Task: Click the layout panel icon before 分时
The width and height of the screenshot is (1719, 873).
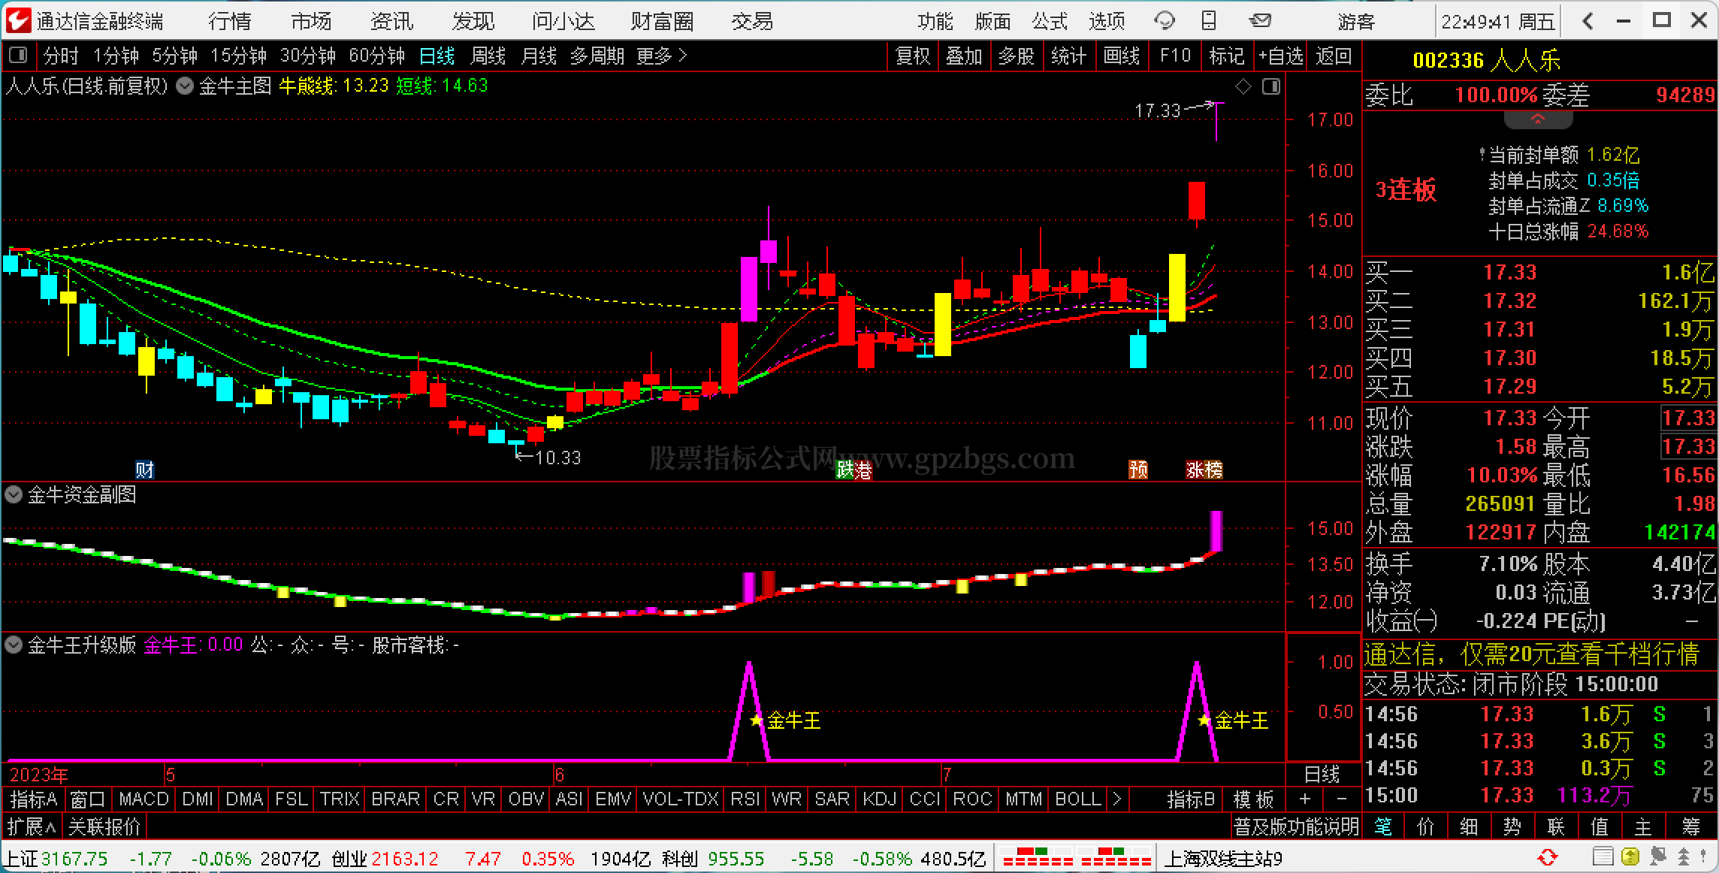Action: (x=18, y=56)
